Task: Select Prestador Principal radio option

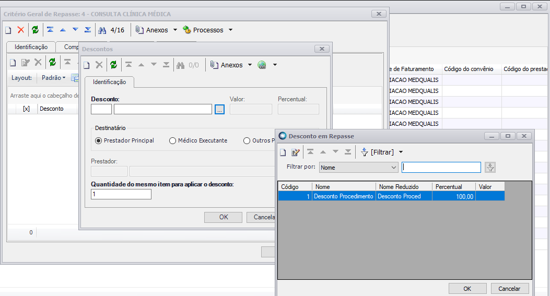Action: [x=124, y=140]
